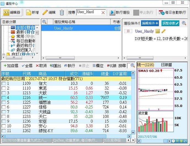This screenshot has width=190, height=146.
Task: Click the 編輯條件 button
Action: pyautogui.click(x=150, y=23)
